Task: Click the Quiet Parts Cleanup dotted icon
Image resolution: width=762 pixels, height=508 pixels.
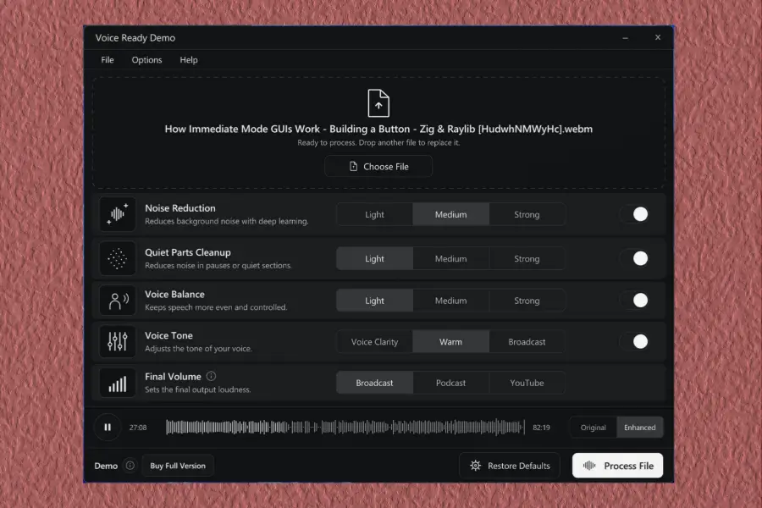Action: pos(117,258)
